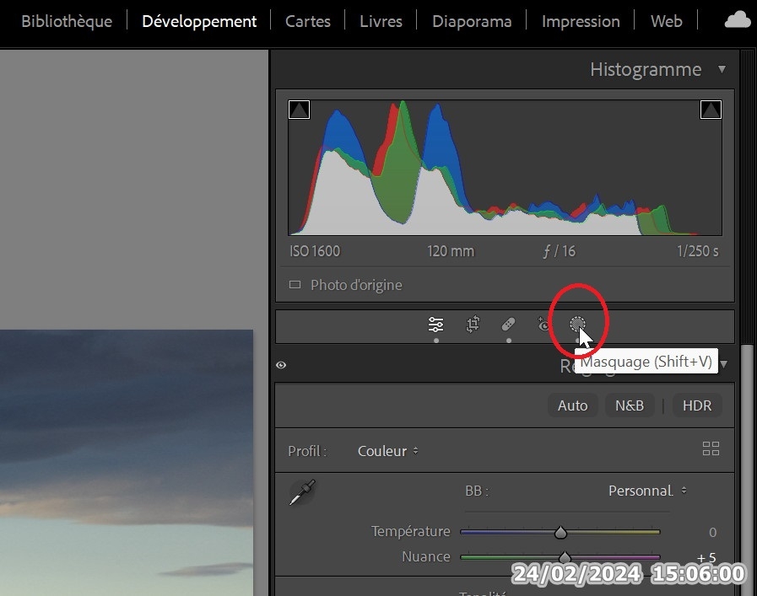757x596 pixels.
Task: Enable HDR editing mode
Action: [x=697, y=405]
